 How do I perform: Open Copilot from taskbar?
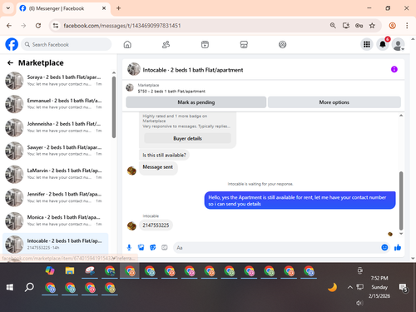coord(50,270)
